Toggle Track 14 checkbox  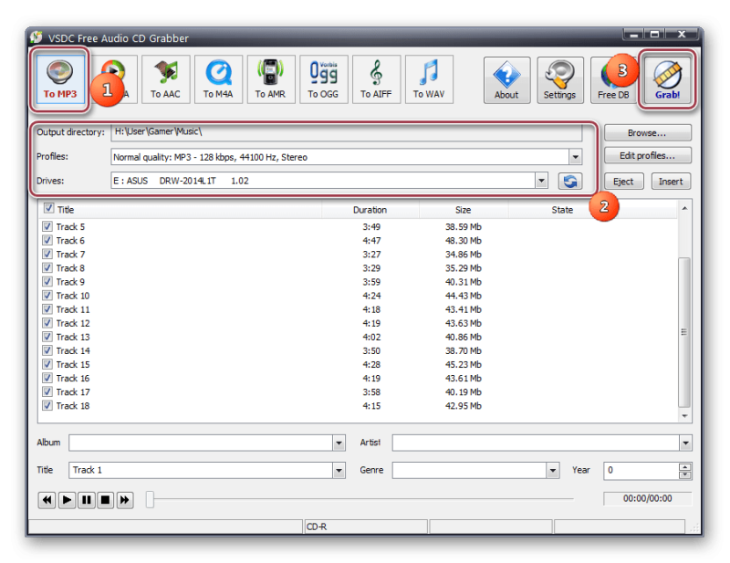(x=47, y=350)
